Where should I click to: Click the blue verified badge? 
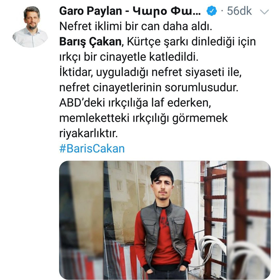[212, 11]
